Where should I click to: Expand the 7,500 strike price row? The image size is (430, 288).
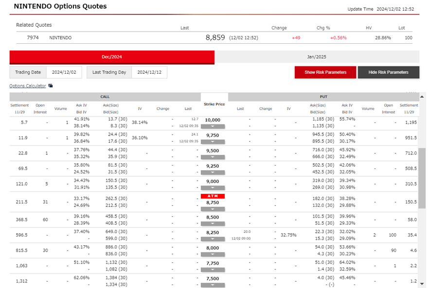coord(213,285)
